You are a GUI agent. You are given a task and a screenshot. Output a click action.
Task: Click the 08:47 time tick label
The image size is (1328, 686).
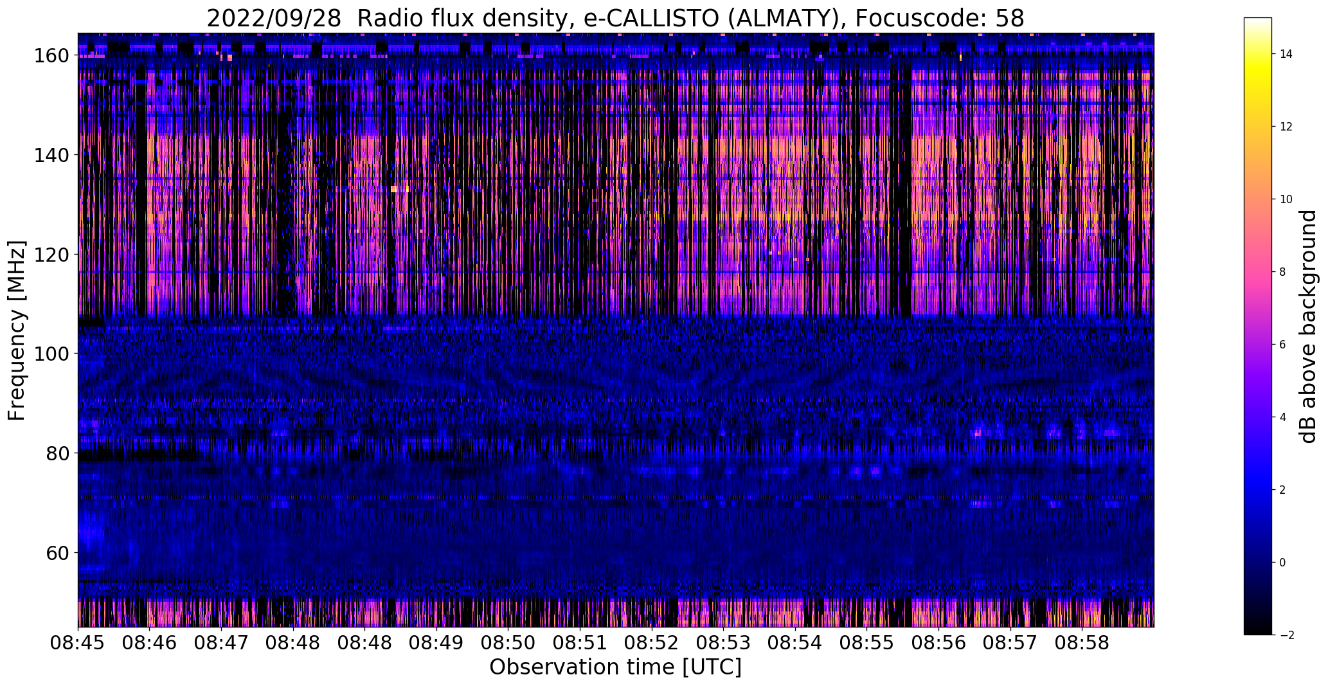click(221, 643)
